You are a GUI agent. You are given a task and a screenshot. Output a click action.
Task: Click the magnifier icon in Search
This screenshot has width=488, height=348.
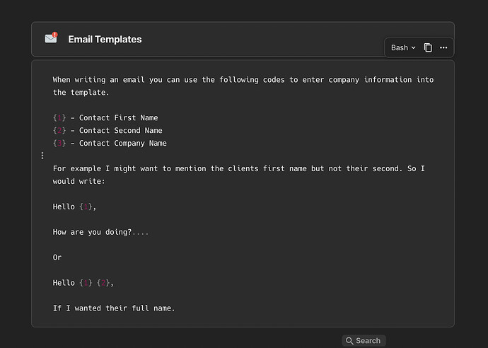(x=349, y=341)
